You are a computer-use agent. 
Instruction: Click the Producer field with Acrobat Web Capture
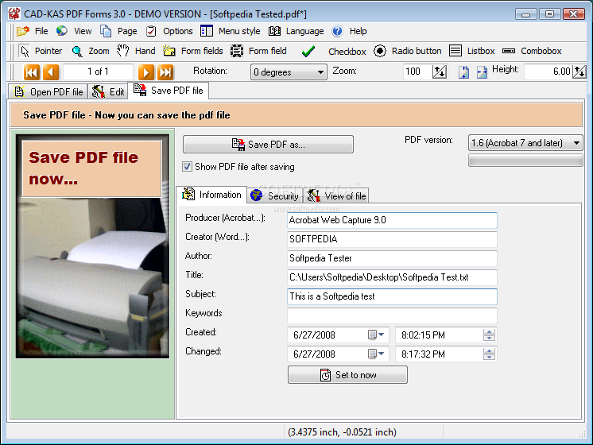tap(392, 220)
